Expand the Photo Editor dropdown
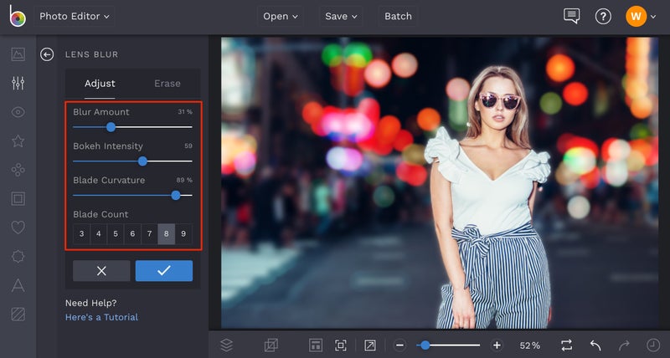 tap(75, 16)
